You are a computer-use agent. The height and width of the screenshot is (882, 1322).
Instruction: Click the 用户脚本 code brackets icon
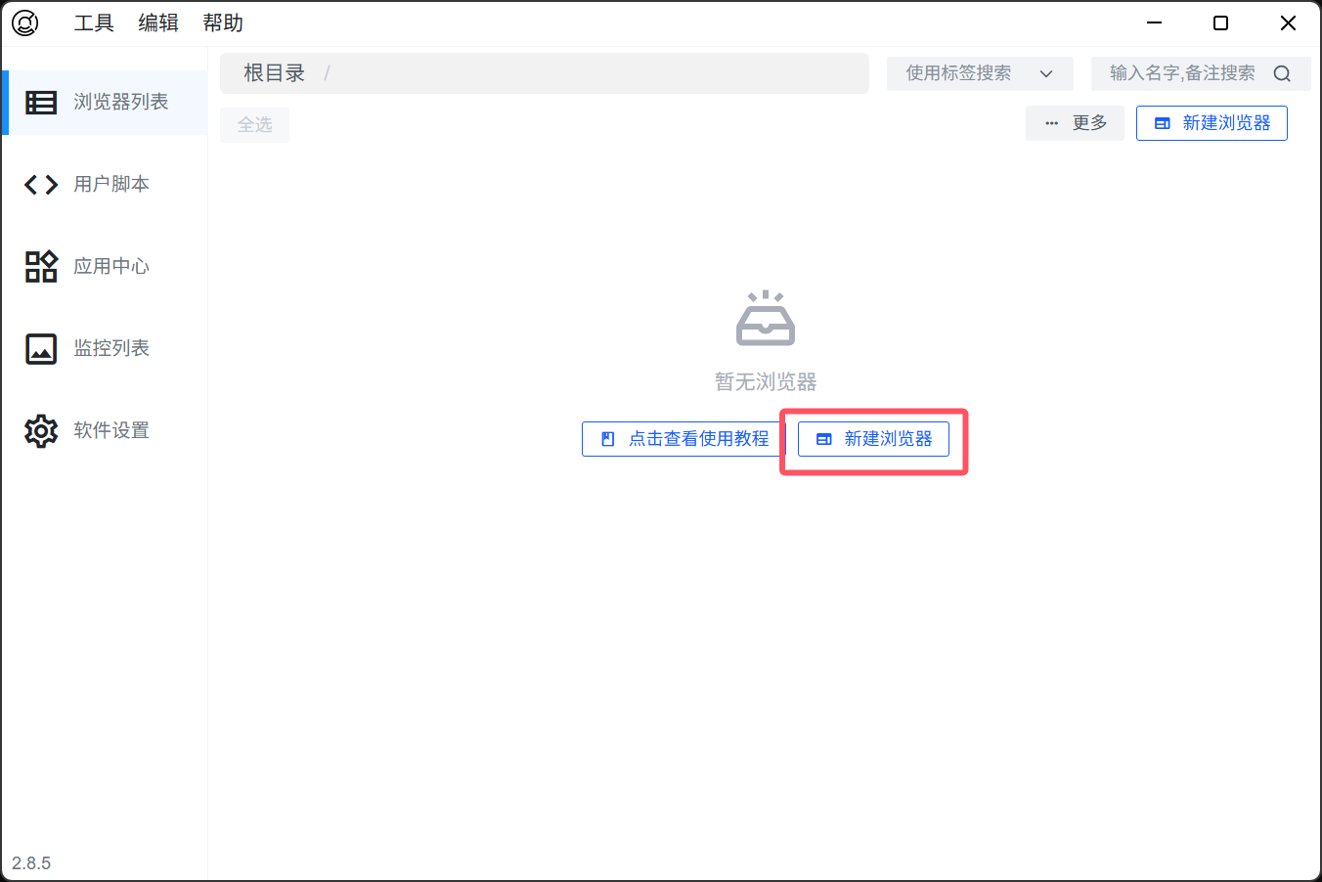pos(41,184)
